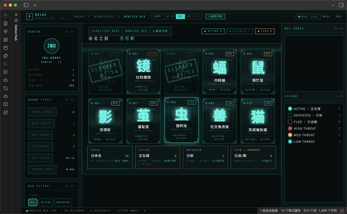Click the compass icon above Delos Hub
Viewport: 347px width, 214px height.
point(16,20)
